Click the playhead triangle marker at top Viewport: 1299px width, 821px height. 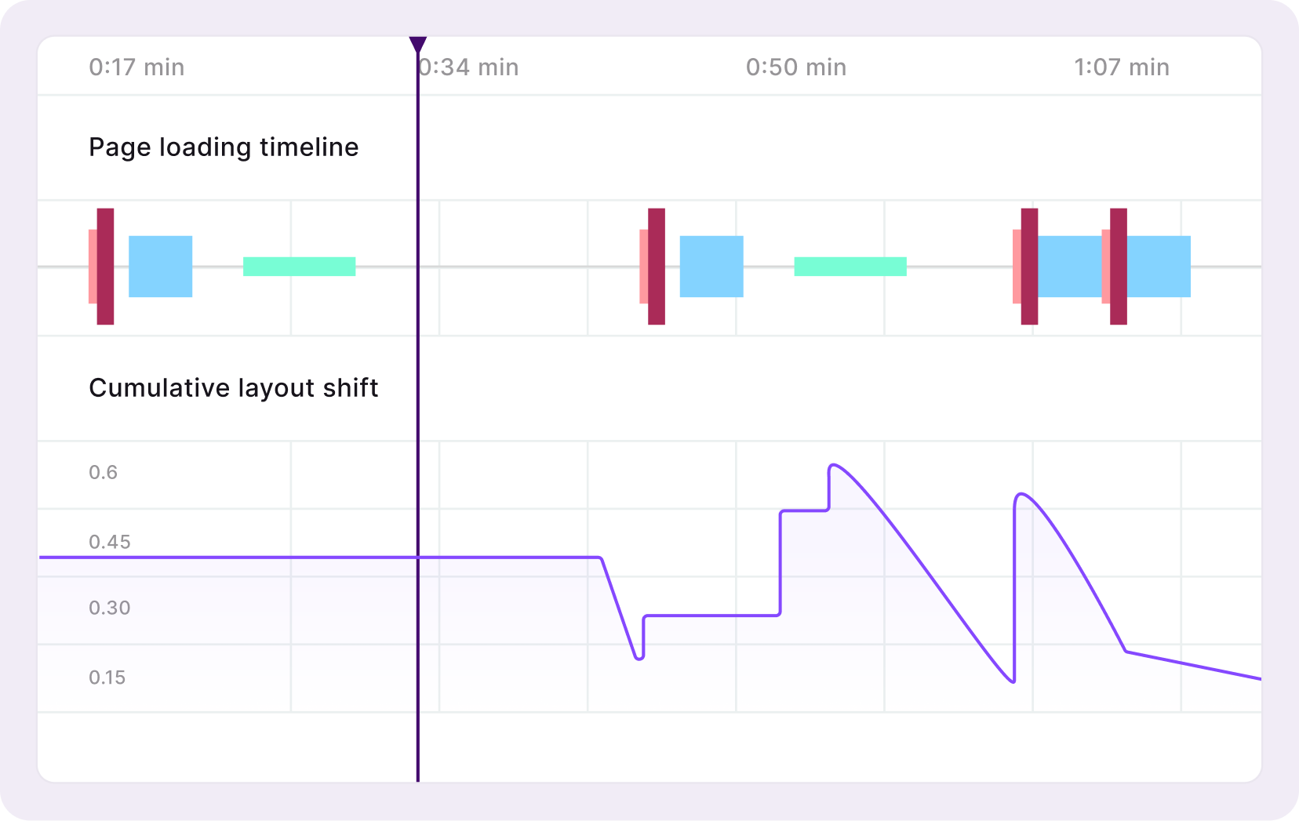418,45
